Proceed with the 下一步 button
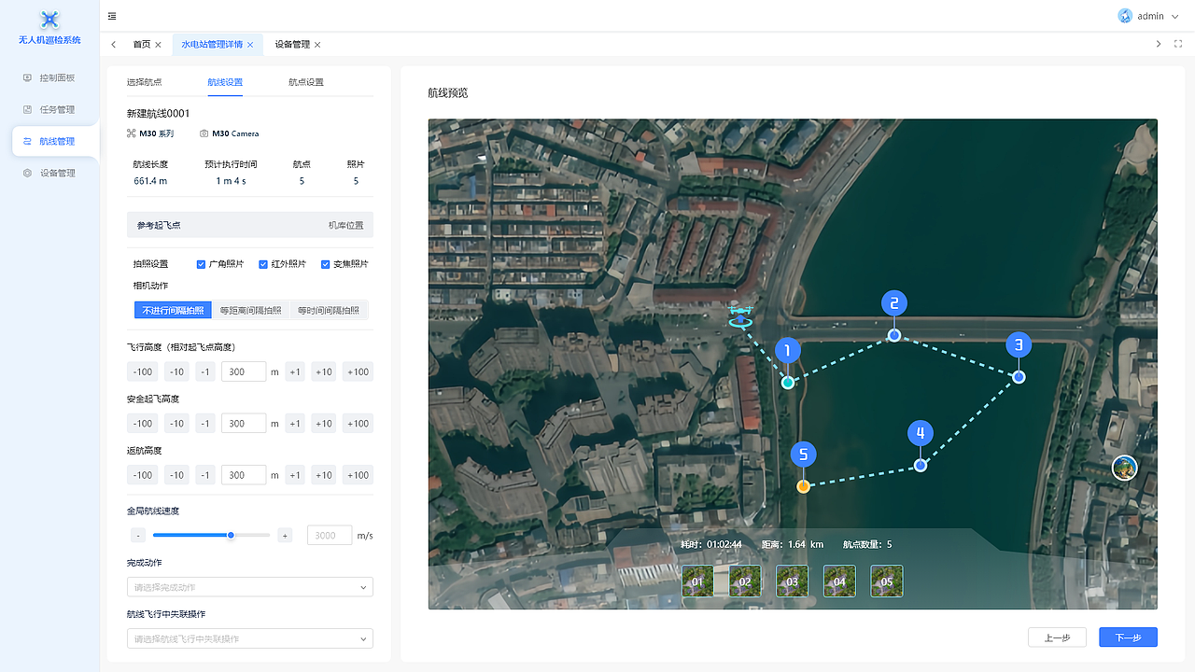Viewport: 1195px width, 672px height. 1128,637
